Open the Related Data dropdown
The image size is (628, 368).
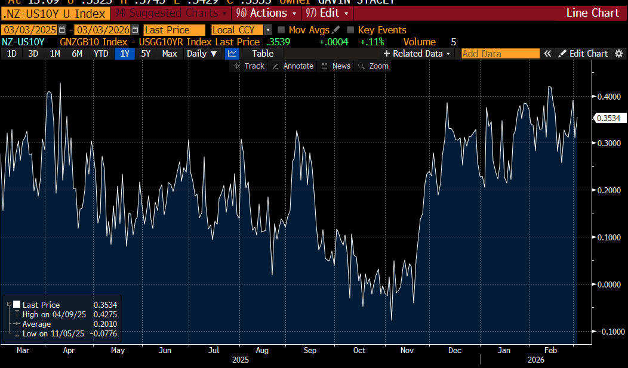[x=417, y=54]
